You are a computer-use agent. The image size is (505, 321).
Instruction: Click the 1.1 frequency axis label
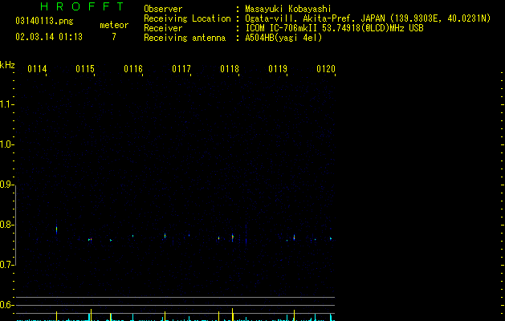point(6,104)
